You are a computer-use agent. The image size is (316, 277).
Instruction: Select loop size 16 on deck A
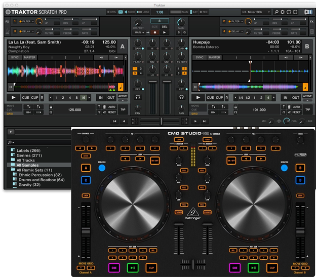[x=84, y=98]
